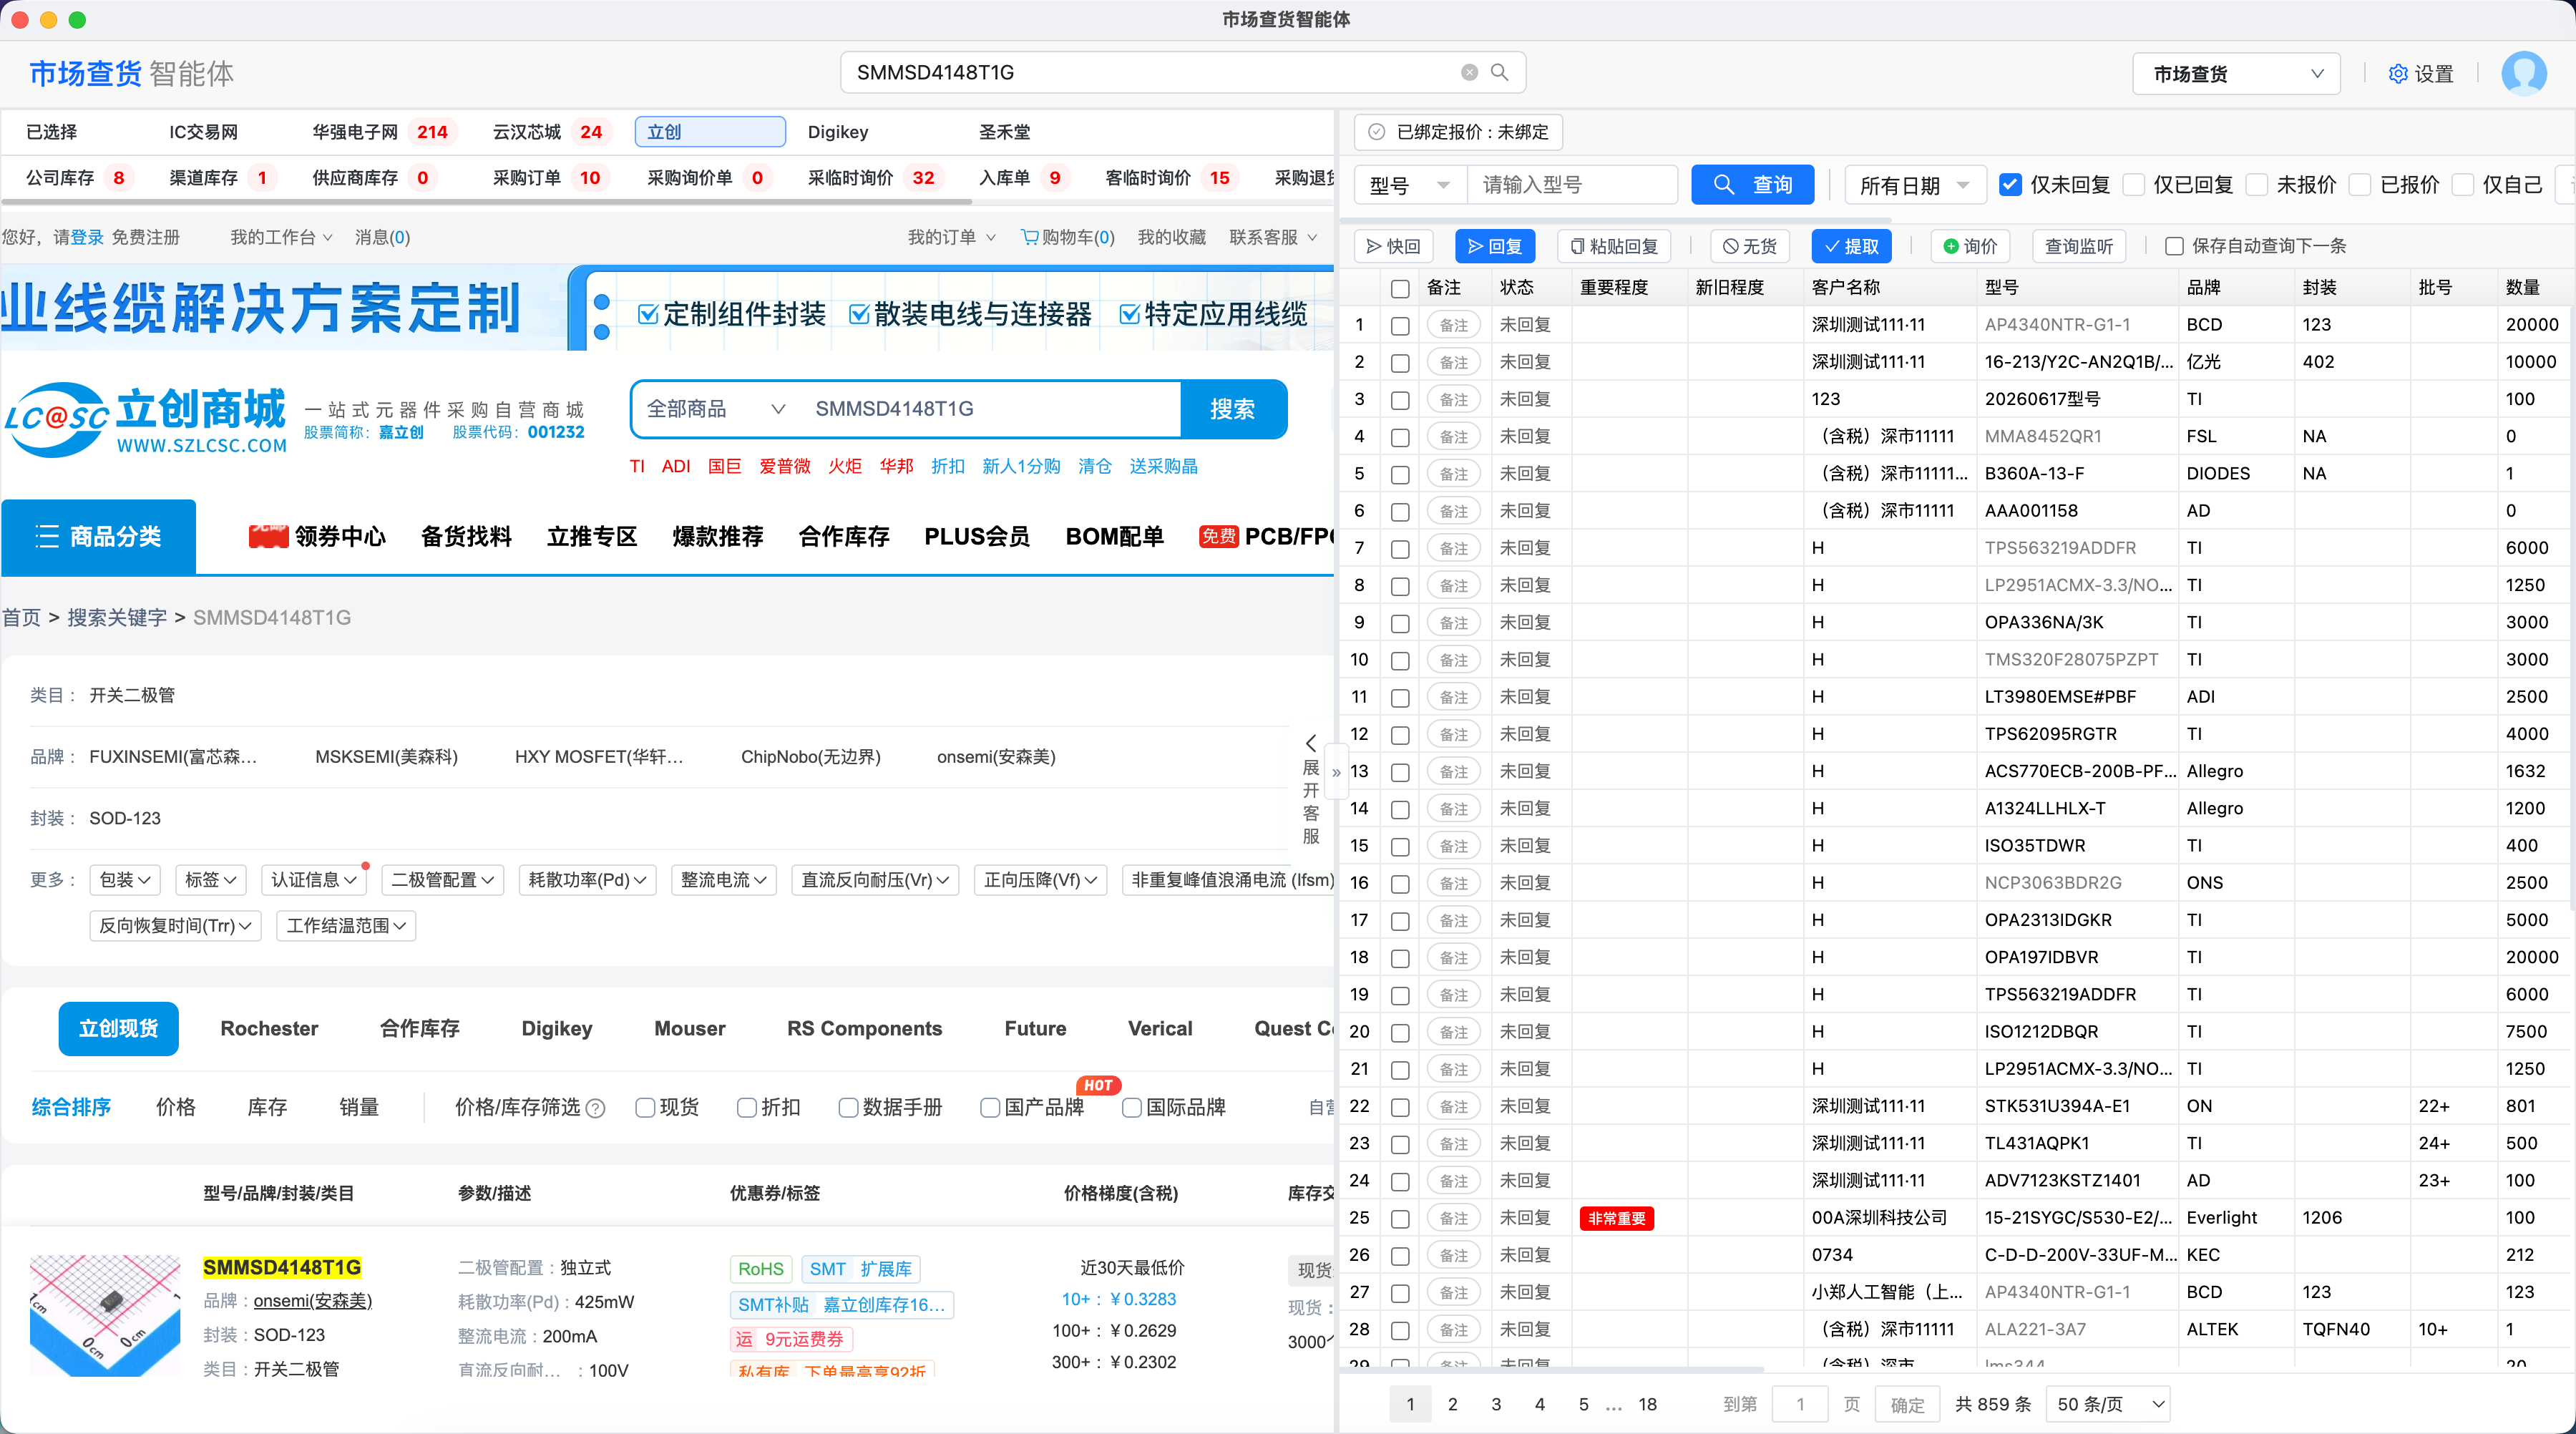This screenshot has width=2576, height=1434.
Task: Enable 保存自动查询下一条 checkbox
Action: (2173, 246)
